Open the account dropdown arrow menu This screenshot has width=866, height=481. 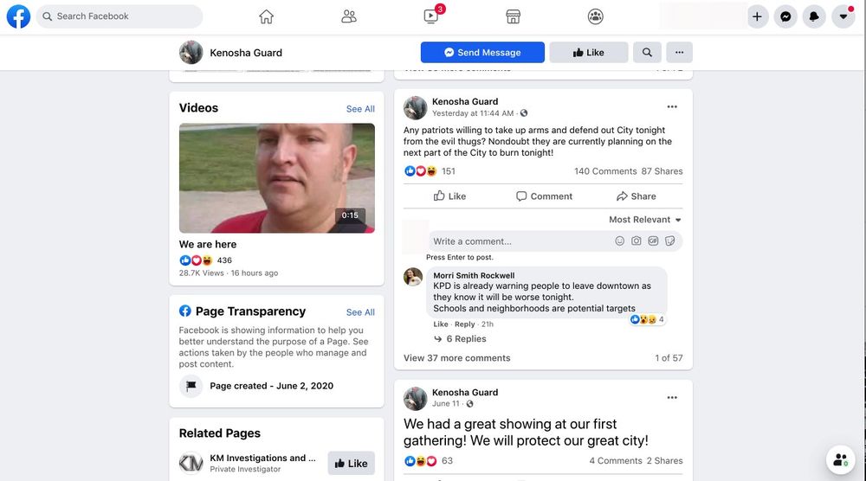pos(843,16)
